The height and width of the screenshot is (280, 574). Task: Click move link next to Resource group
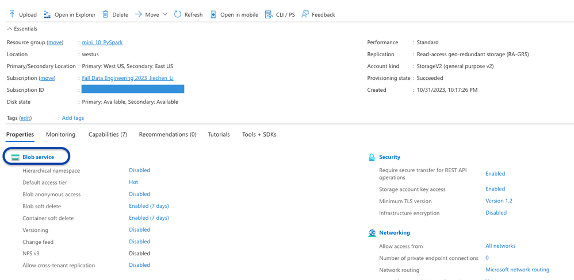coord(55,42)
